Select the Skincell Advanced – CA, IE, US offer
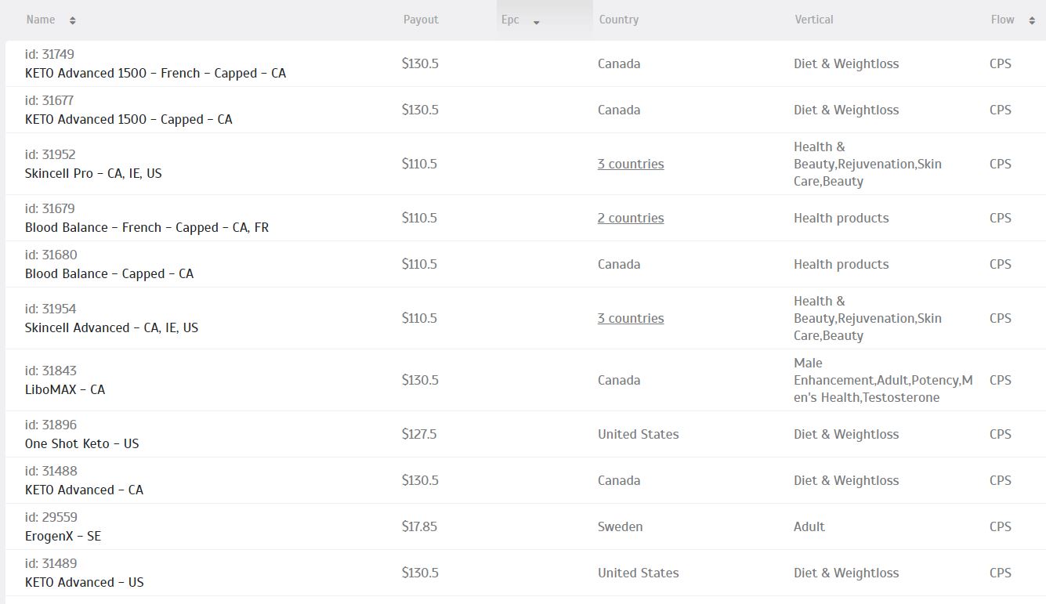 (111, 327)
